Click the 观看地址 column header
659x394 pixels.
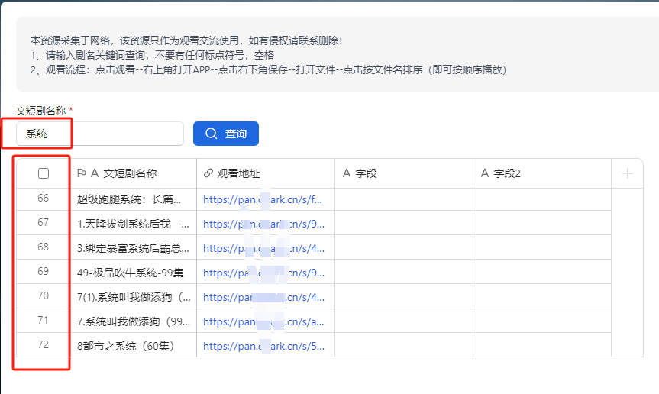click(x=264, y=173)
